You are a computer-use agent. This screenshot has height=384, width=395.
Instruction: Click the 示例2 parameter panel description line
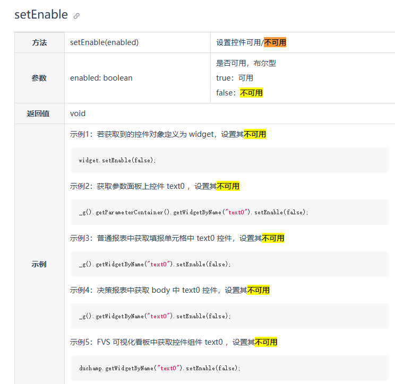pyautogui.click(x=154, y=186)
